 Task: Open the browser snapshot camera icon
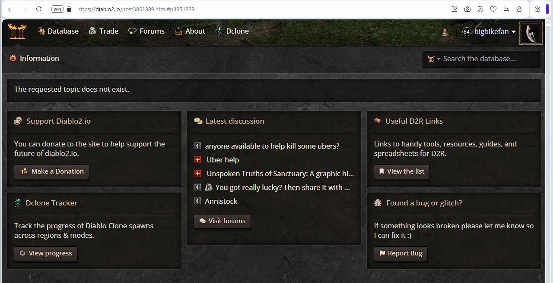click(x=467, y=9)
